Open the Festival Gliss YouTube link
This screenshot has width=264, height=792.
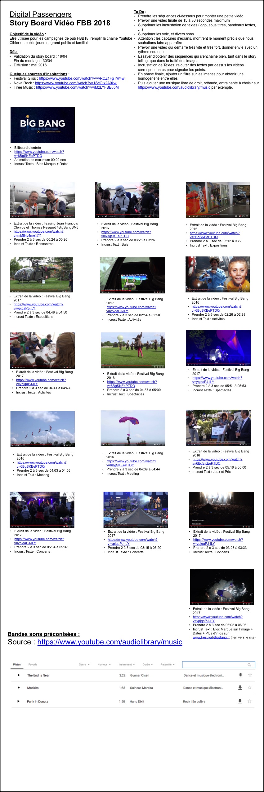[82, 78]
